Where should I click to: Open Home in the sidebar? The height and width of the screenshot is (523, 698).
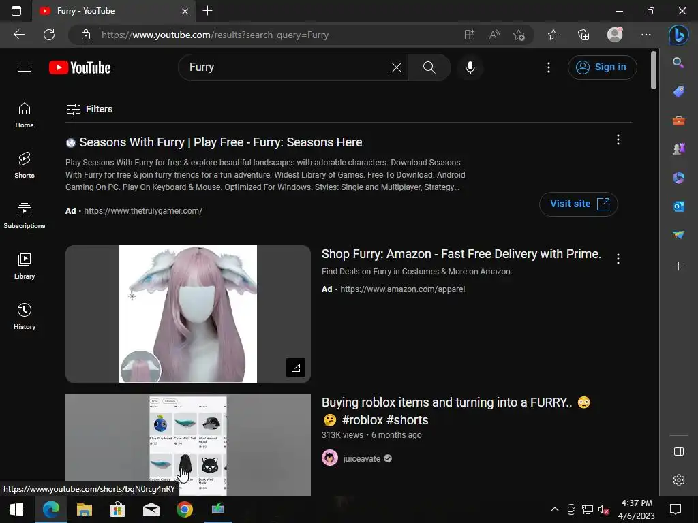point(25,114)
